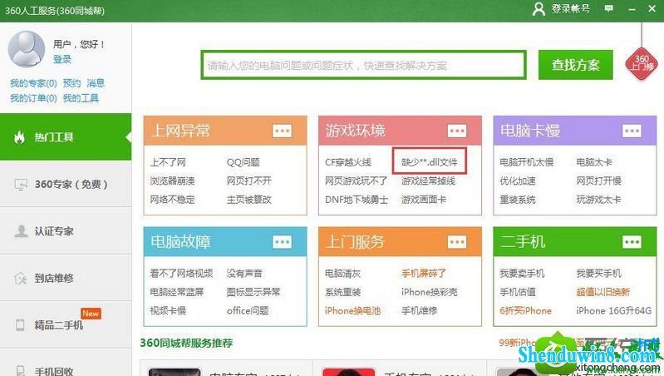
Task: Click 超值以旧换新 orange link
Action: click(603, 292)
